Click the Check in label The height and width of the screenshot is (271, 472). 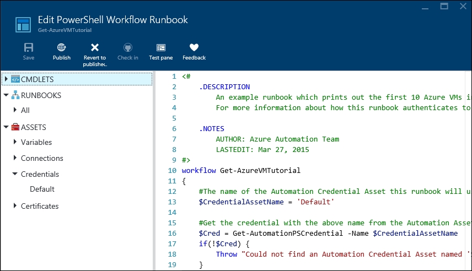pos(128,58)
